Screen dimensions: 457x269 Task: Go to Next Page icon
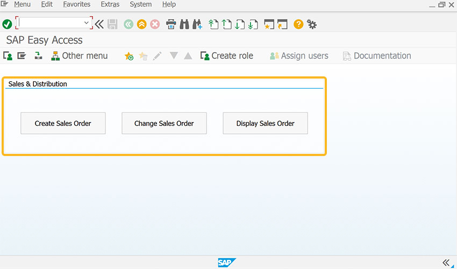(x=240, y=24)
